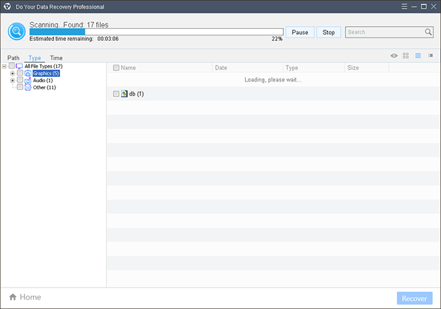441x309 pixels.
Task: Sort by the Size column header
Action: 353,68
